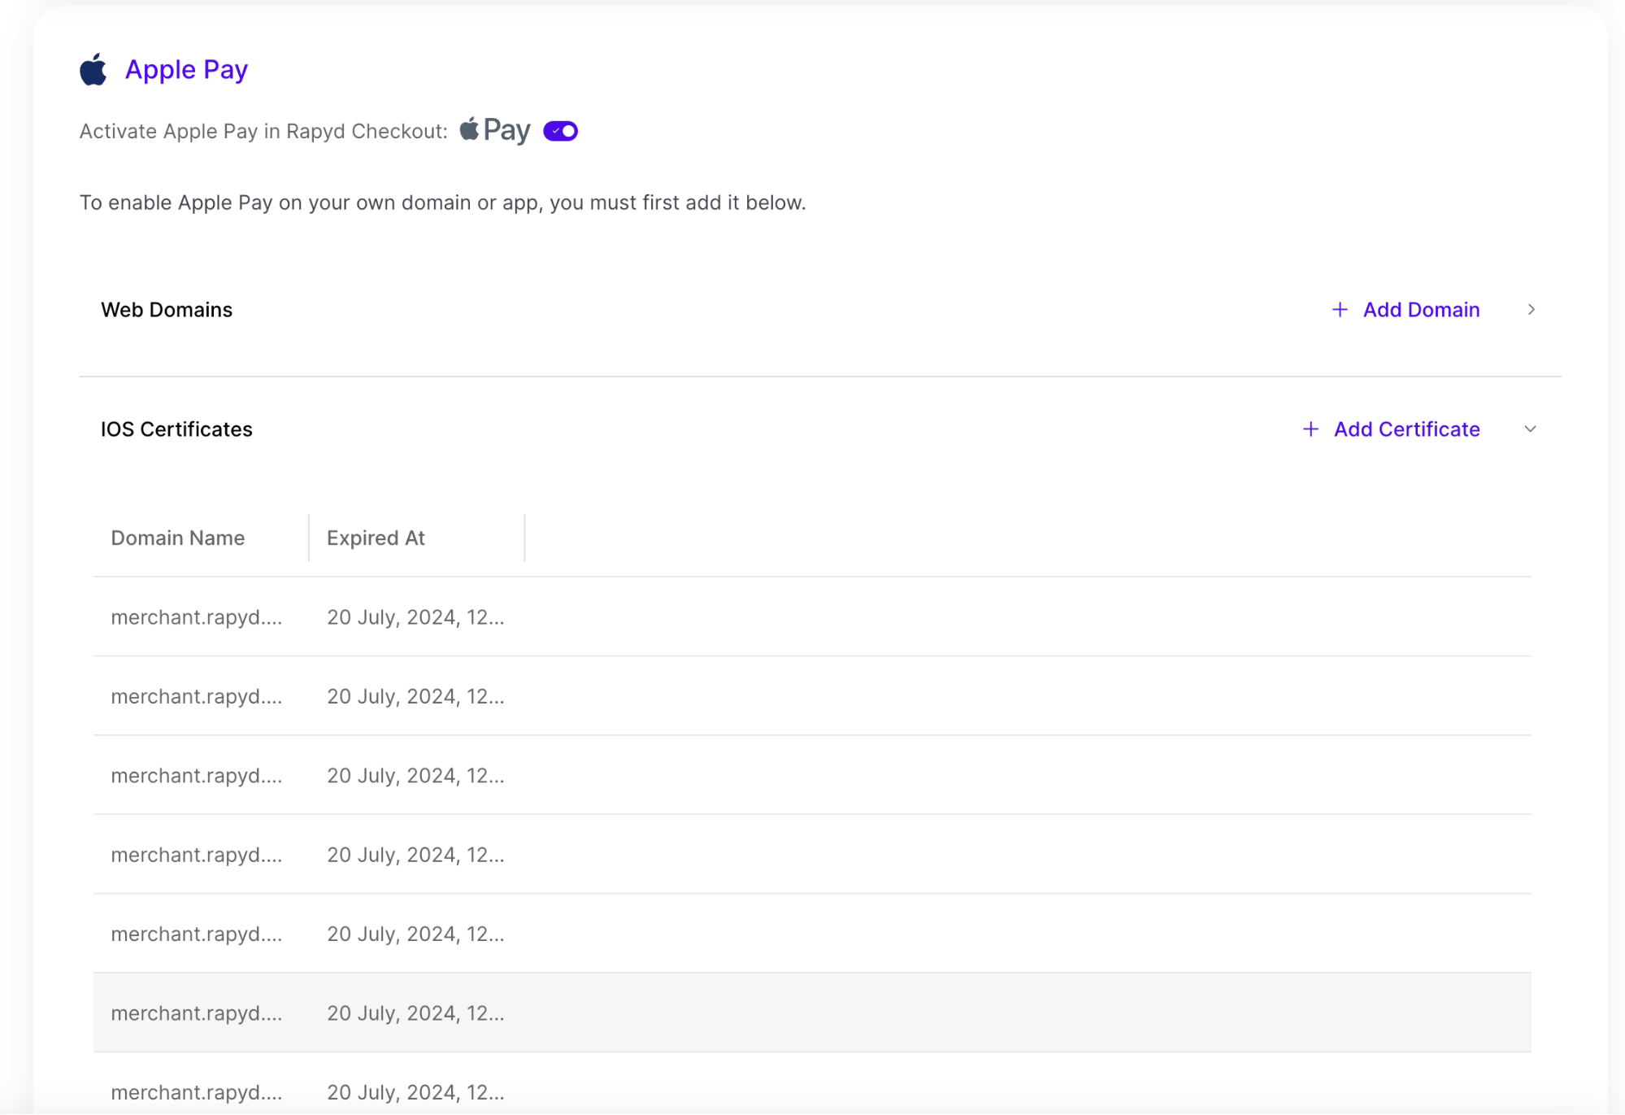Click the plus icon next to Add Certificate
This screenshot has width=1625, height=1115.
pyautogui.click(x=1310, y=429)
